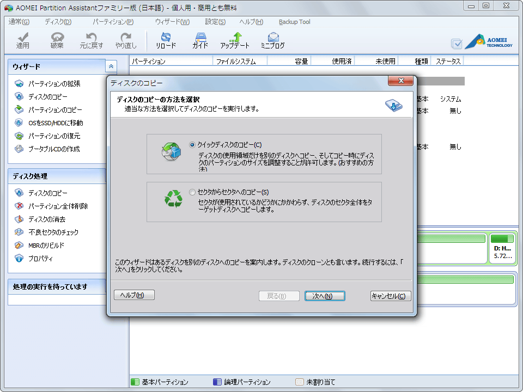Open the パーティション(P) menu
Image resolution: width=523 pixels, height=392 pixels.
(113, 22)
